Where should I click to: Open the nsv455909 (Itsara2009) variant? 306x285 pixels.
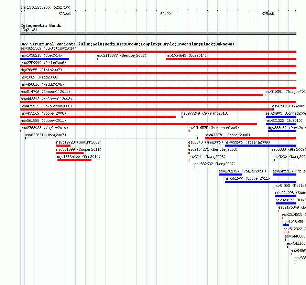click(247, 142)
